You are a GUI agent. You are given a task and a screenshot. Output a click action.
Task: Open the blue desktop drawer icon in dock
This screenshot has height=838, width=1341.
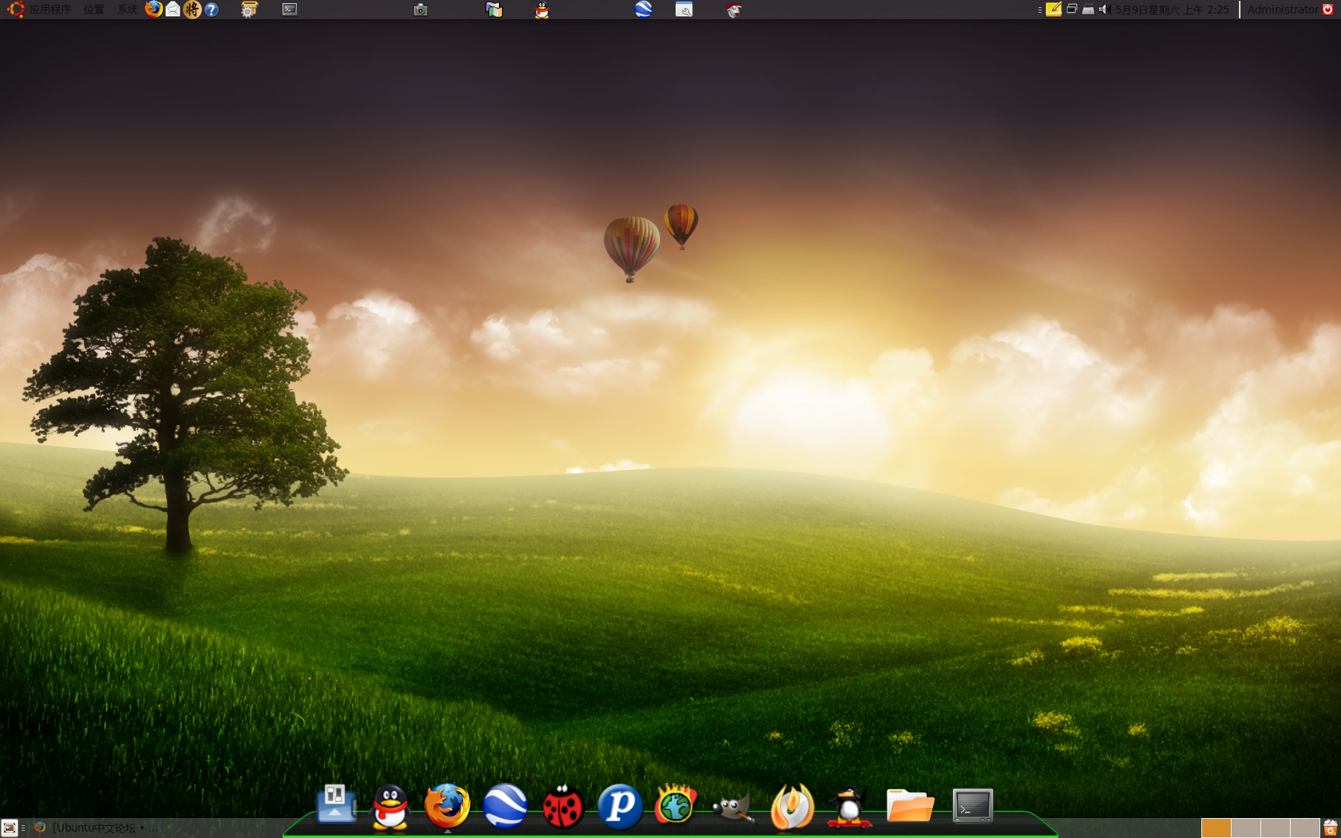[336, 804]
